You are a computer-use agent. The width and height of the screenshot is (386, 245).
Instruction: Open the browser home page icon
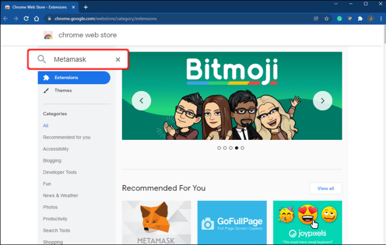(x=36, y=18)
